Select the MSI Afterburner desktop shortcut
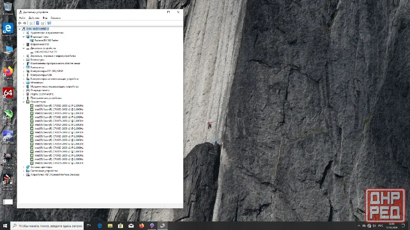Screen dimensions: 410x230 point(8,118)
